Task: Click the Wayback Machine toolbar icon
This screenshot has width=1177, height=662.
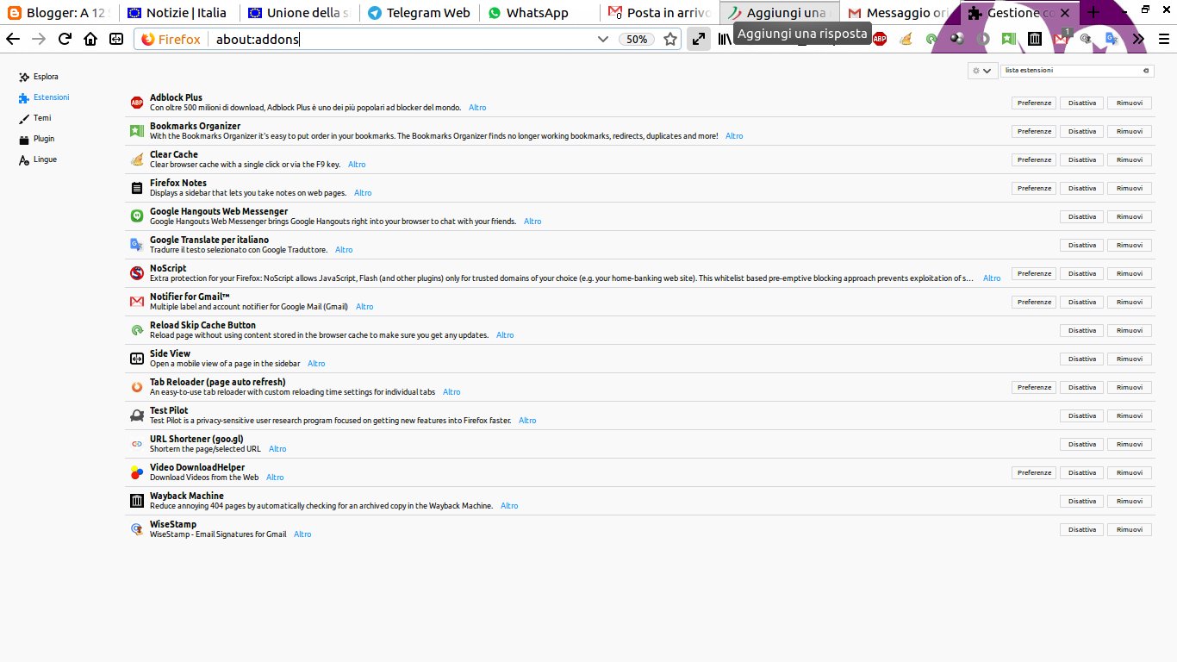Action: pos(1035,39)
